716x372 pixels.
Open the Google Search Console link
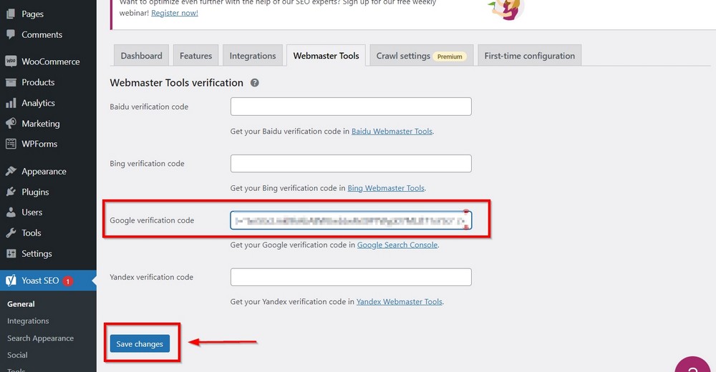coord(397,245)
